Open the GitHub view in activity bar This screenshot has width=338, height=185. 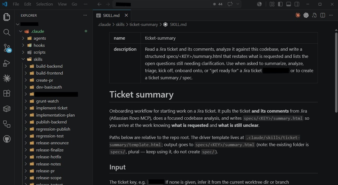[7, 139]
